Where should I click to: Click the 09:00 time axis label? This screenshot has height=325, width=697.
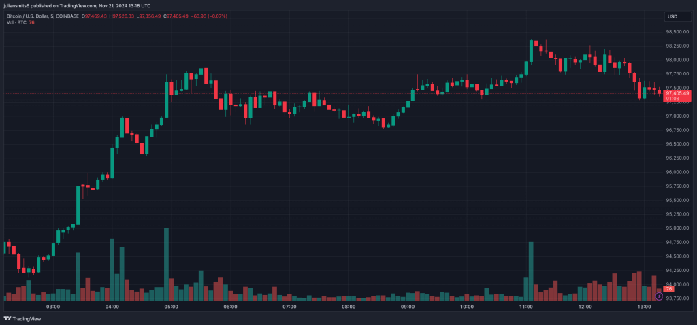click(408, 307)
